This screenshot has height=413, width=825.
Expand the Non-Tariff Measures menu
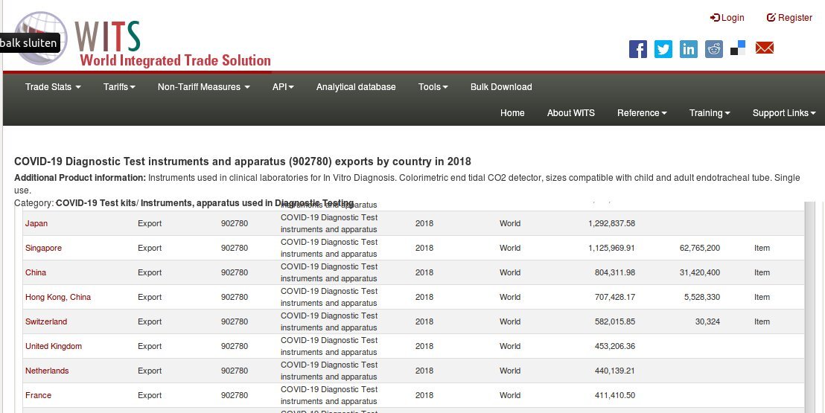click(203, 87)
